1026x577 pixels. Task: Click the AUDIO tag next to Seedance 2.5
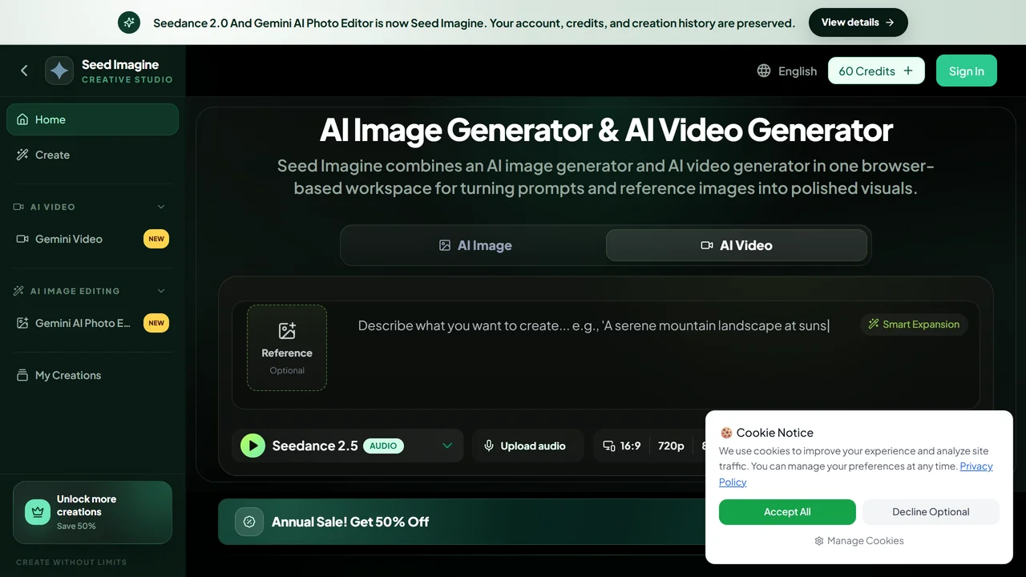click(x=383, y=446)
